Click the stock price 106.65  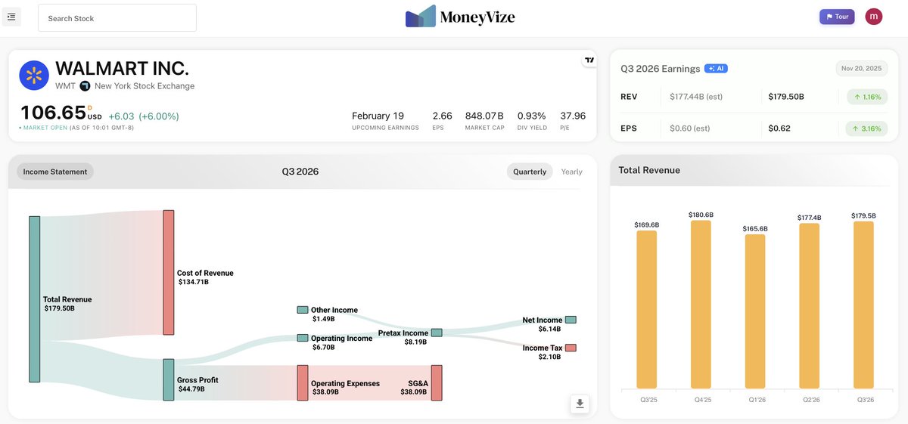(x=53, y=113)
